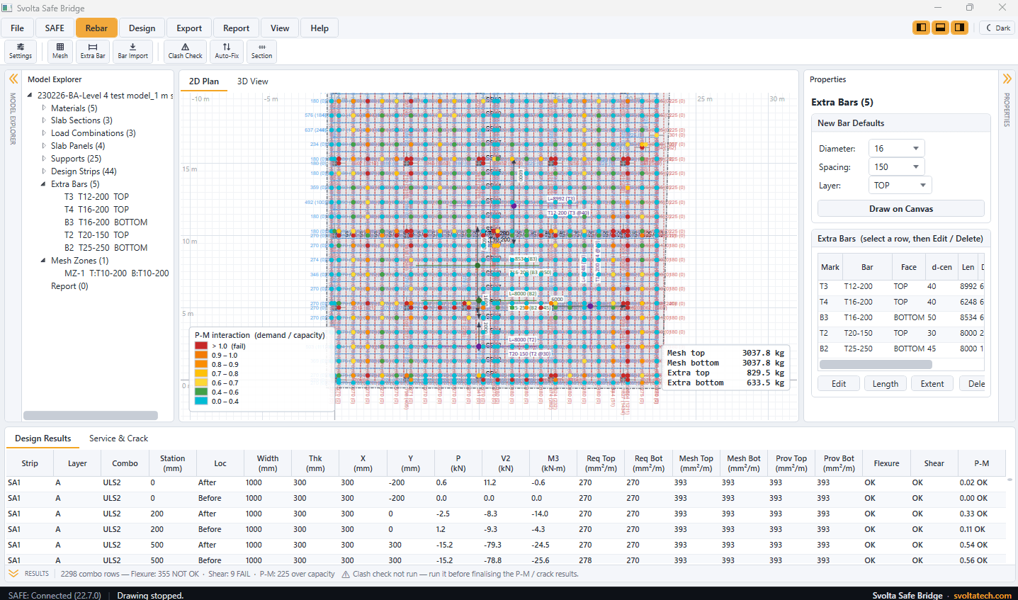The width and height of the screenshot is (1018, 600).
Task: Click the Flexure column header in results
Action: 886,463
